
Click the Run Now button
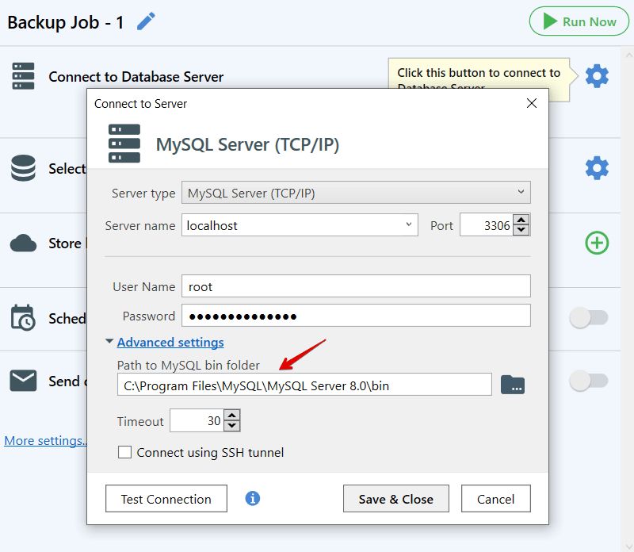(x=579, y=21)
